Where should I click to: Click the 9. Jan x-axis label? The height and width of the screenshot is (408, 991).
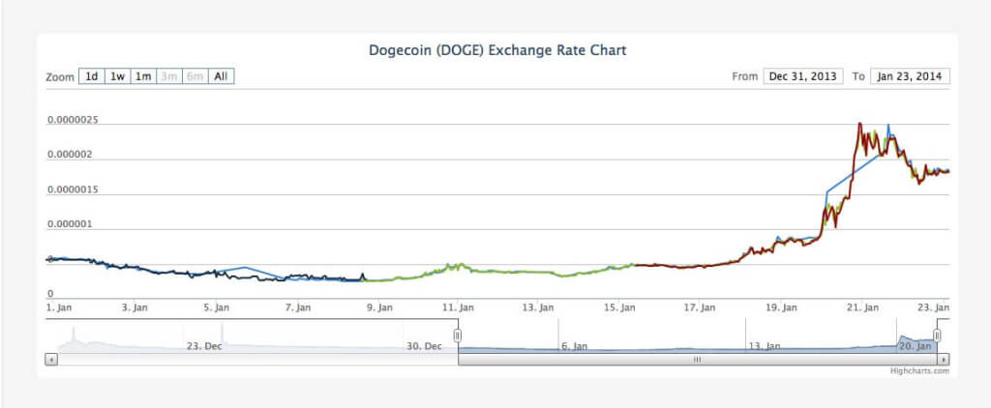click(x=379, y=307)
